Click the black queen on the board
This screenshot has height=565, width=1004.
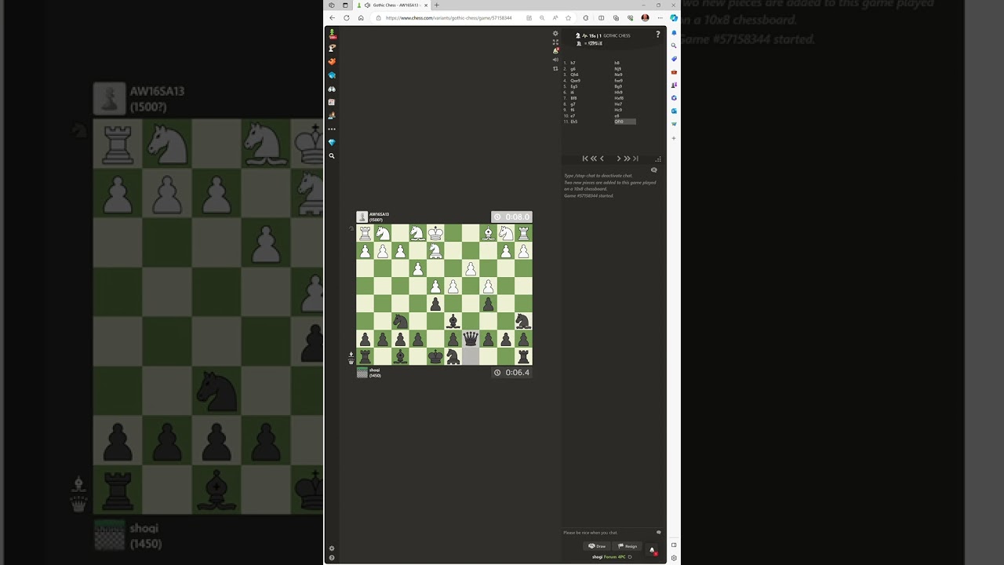[x=471, y=338]
